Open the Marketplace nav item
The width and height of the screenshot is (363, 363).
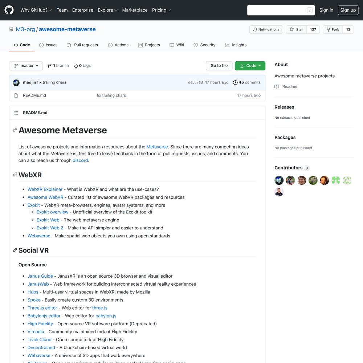(135, 10)
